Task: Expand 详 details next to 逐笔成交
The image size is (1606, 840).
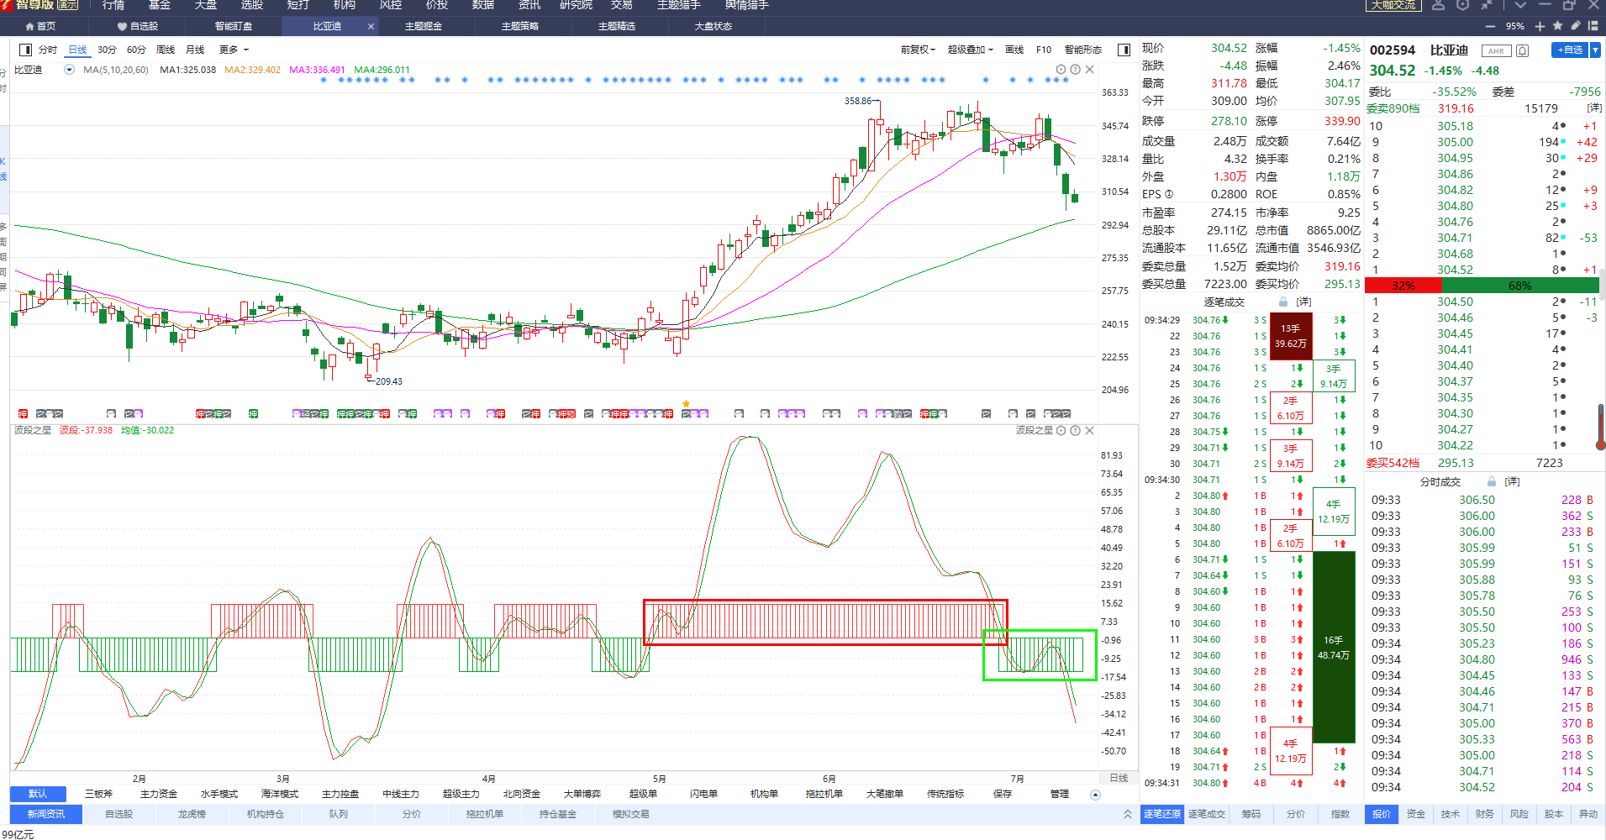Action: pos(1303,302)
